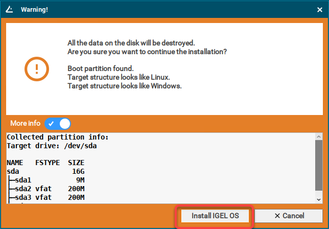Click the scrollbar up arrow in partition info

pos(318,136)
